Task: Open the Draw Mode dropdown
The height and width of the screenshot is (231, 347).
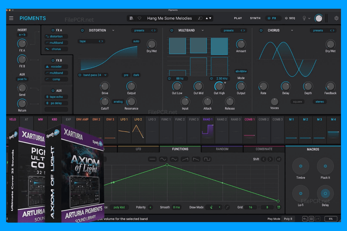Action: tap(214, 207)
